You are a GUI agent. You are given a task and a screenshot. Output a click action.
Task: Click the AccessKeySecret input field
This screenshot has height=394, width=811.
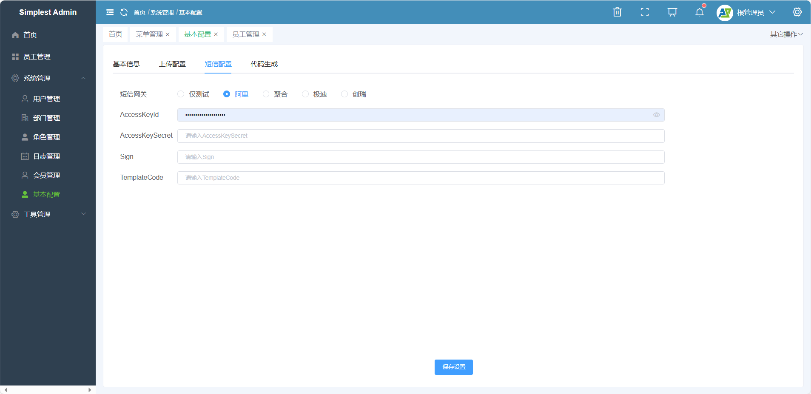click(421, 136)
